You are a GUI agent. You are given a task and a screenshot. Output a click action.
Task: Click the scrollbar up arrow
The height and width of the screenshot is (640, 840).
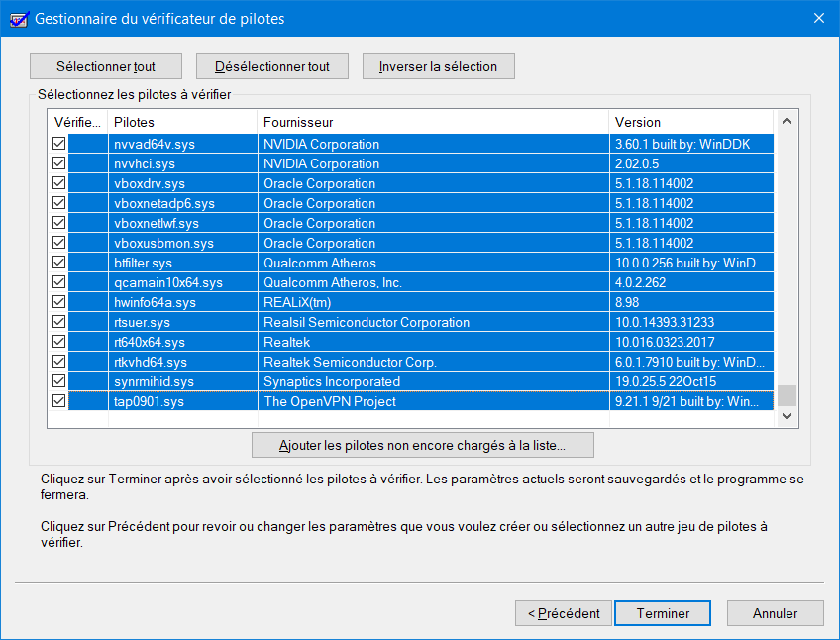click(787, 121)
